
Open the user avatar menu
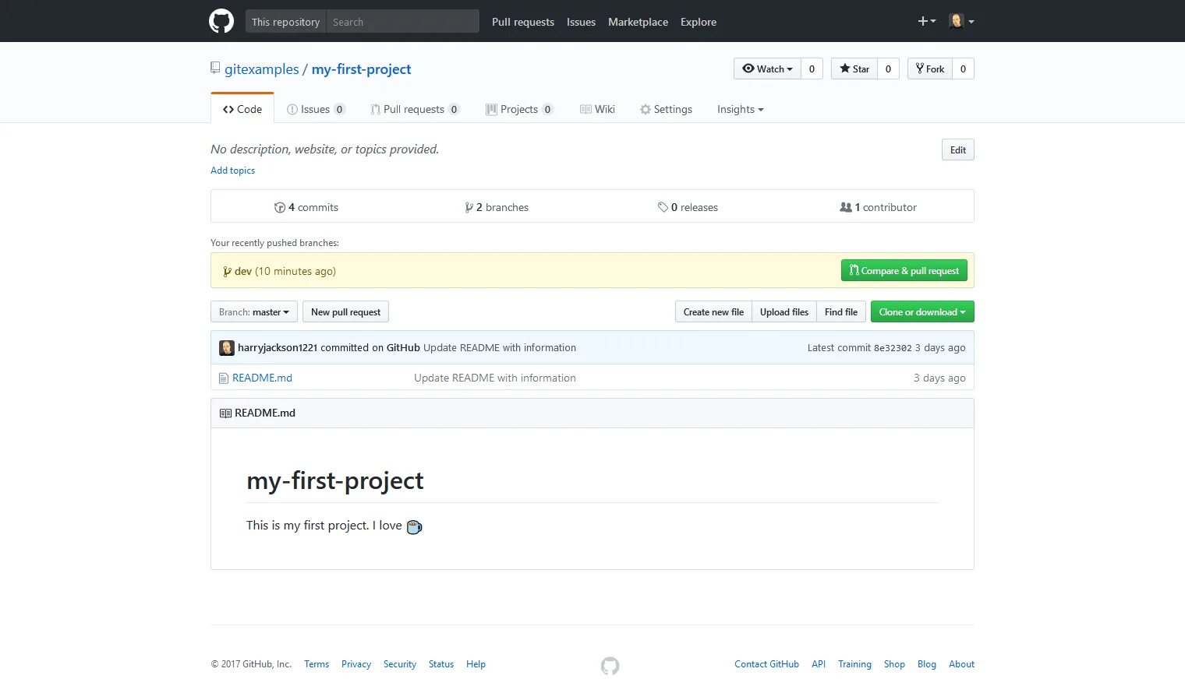(961, 21)
